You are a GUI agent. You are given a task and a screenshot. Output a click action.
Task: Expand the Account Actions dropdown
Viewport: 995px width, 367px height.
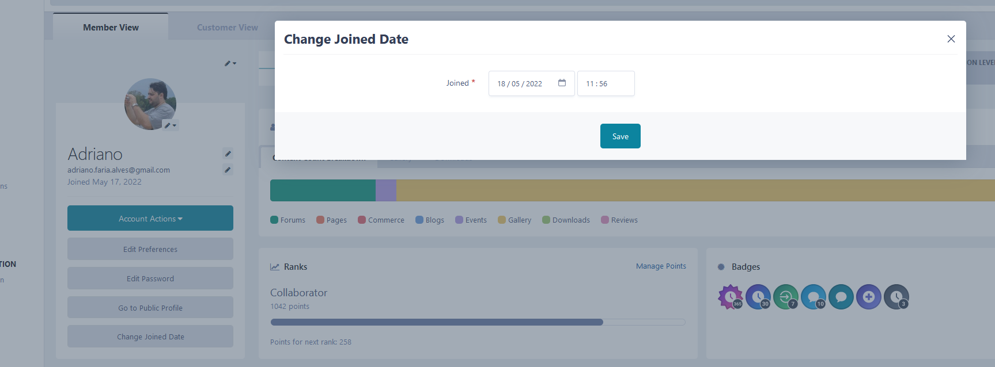click(150, 219)
